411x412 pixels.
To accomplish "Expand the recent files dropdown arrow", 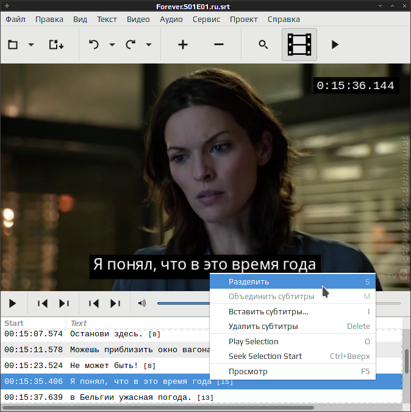I will point(31,45).
